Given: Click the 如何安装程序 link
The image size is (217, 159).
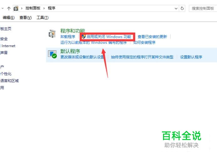Looking at the screenshot, I should tap(144, 42).
